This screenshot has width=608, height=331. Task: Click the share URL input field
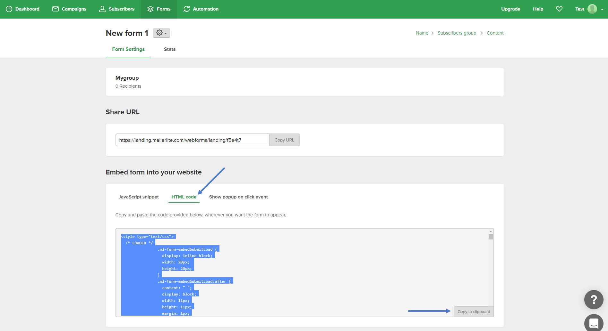[193, 140]
